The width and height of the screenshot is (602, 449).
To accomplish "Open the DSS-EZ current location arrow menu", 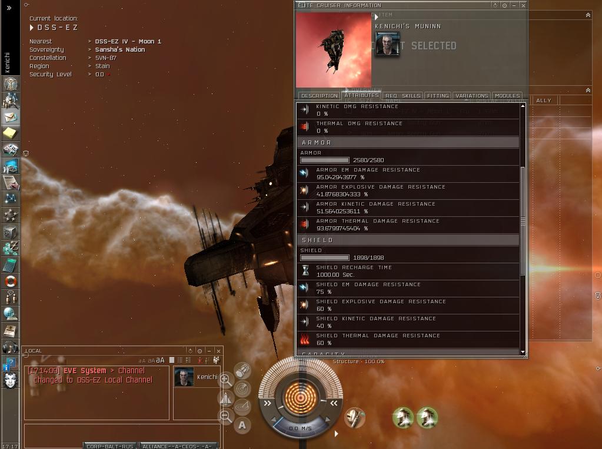I will (32, 28).
